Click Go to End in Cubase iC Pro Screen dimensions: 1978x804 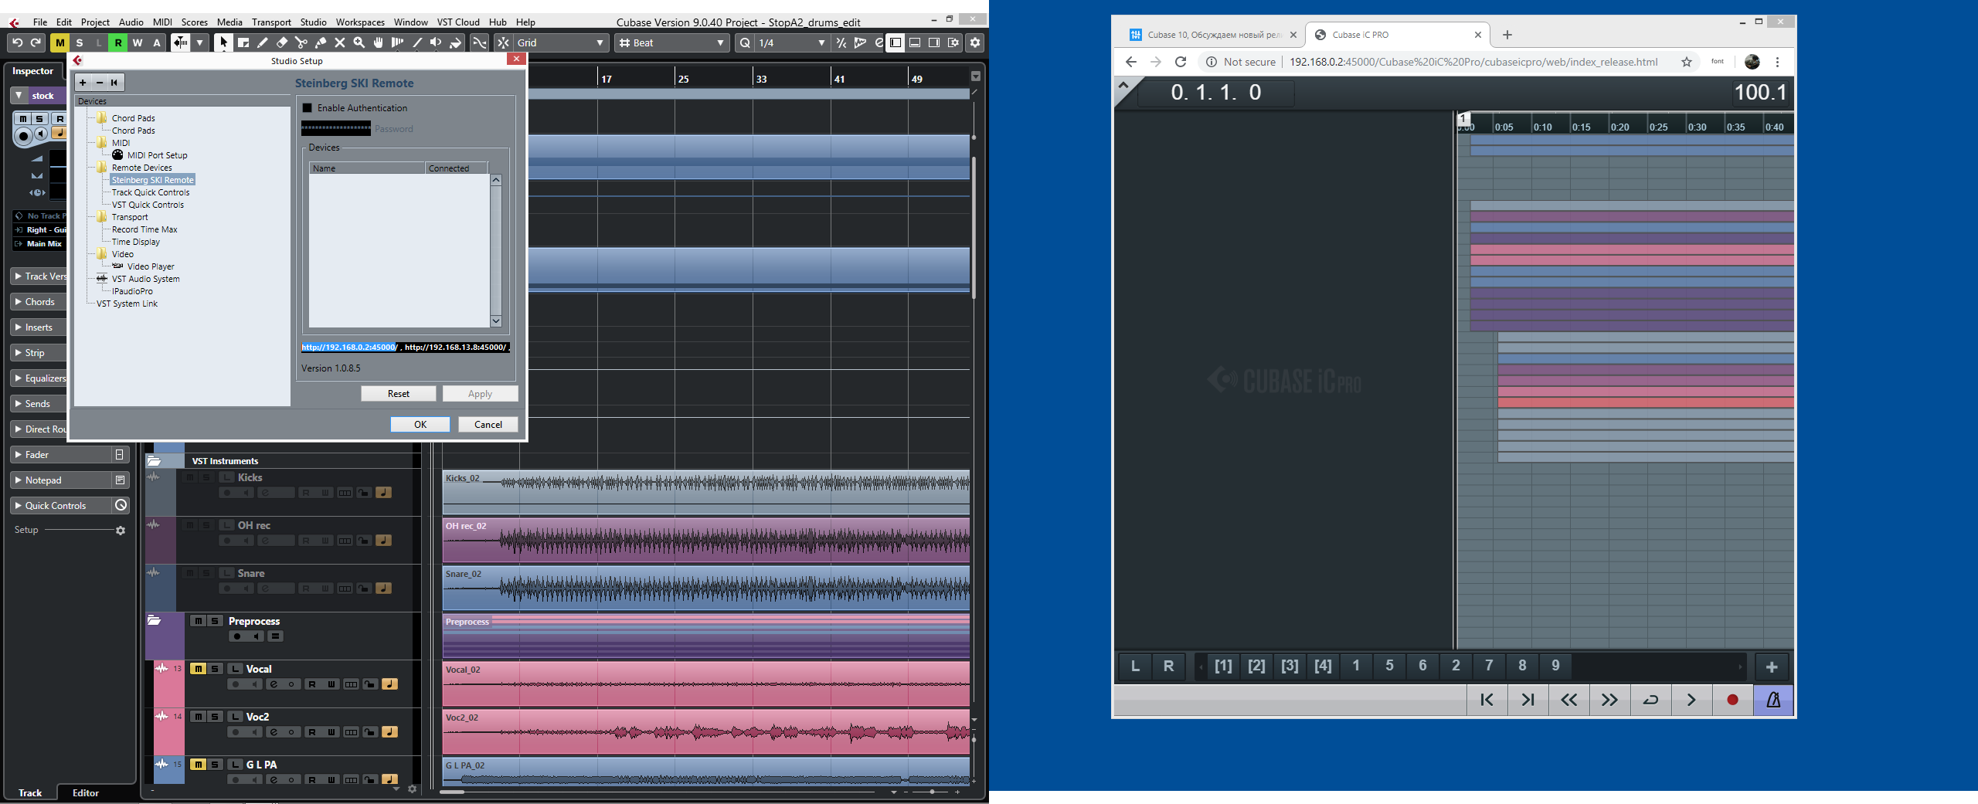(1528, 700)
